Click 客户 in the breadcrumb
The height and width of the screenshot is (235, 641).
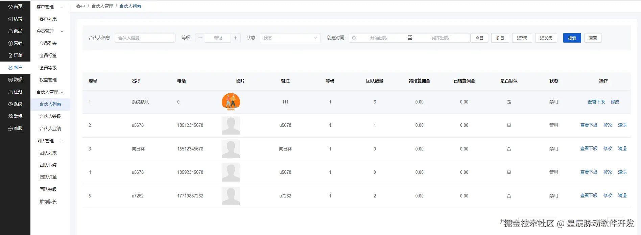[x=80, y=6]
